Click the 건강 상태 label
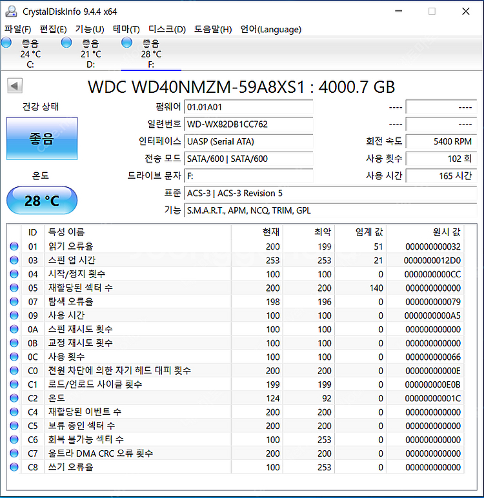 (x=41, y=106)
